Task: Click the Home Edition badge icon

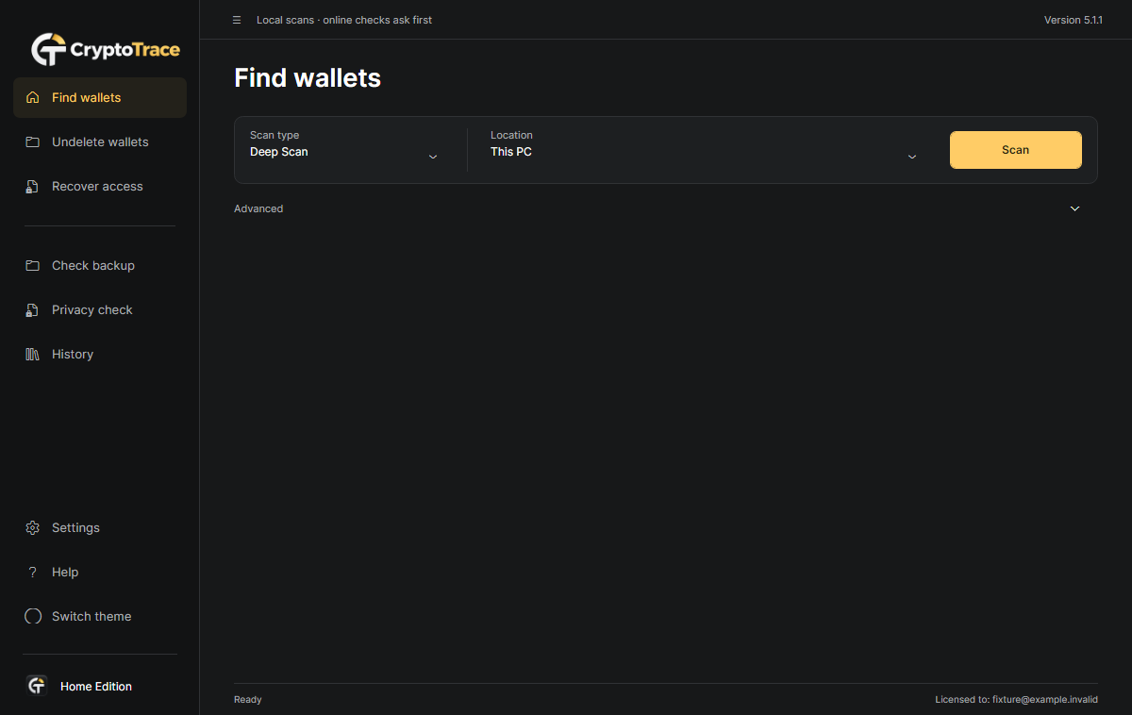Action: pyautogui.click(x=37, y=686)
